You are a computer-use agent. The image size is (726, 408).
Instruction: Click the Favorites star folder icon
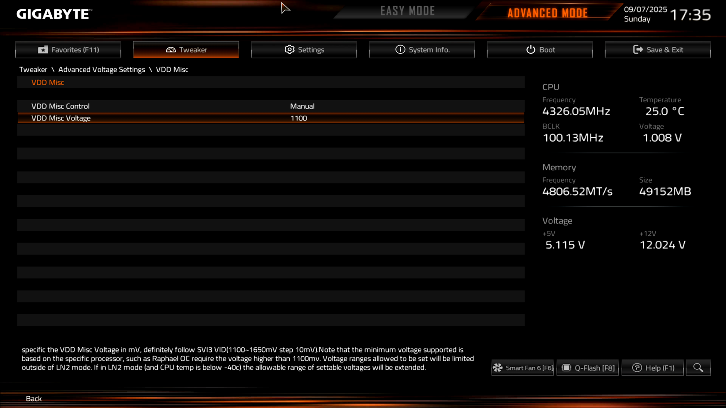(x=43, y=50)
